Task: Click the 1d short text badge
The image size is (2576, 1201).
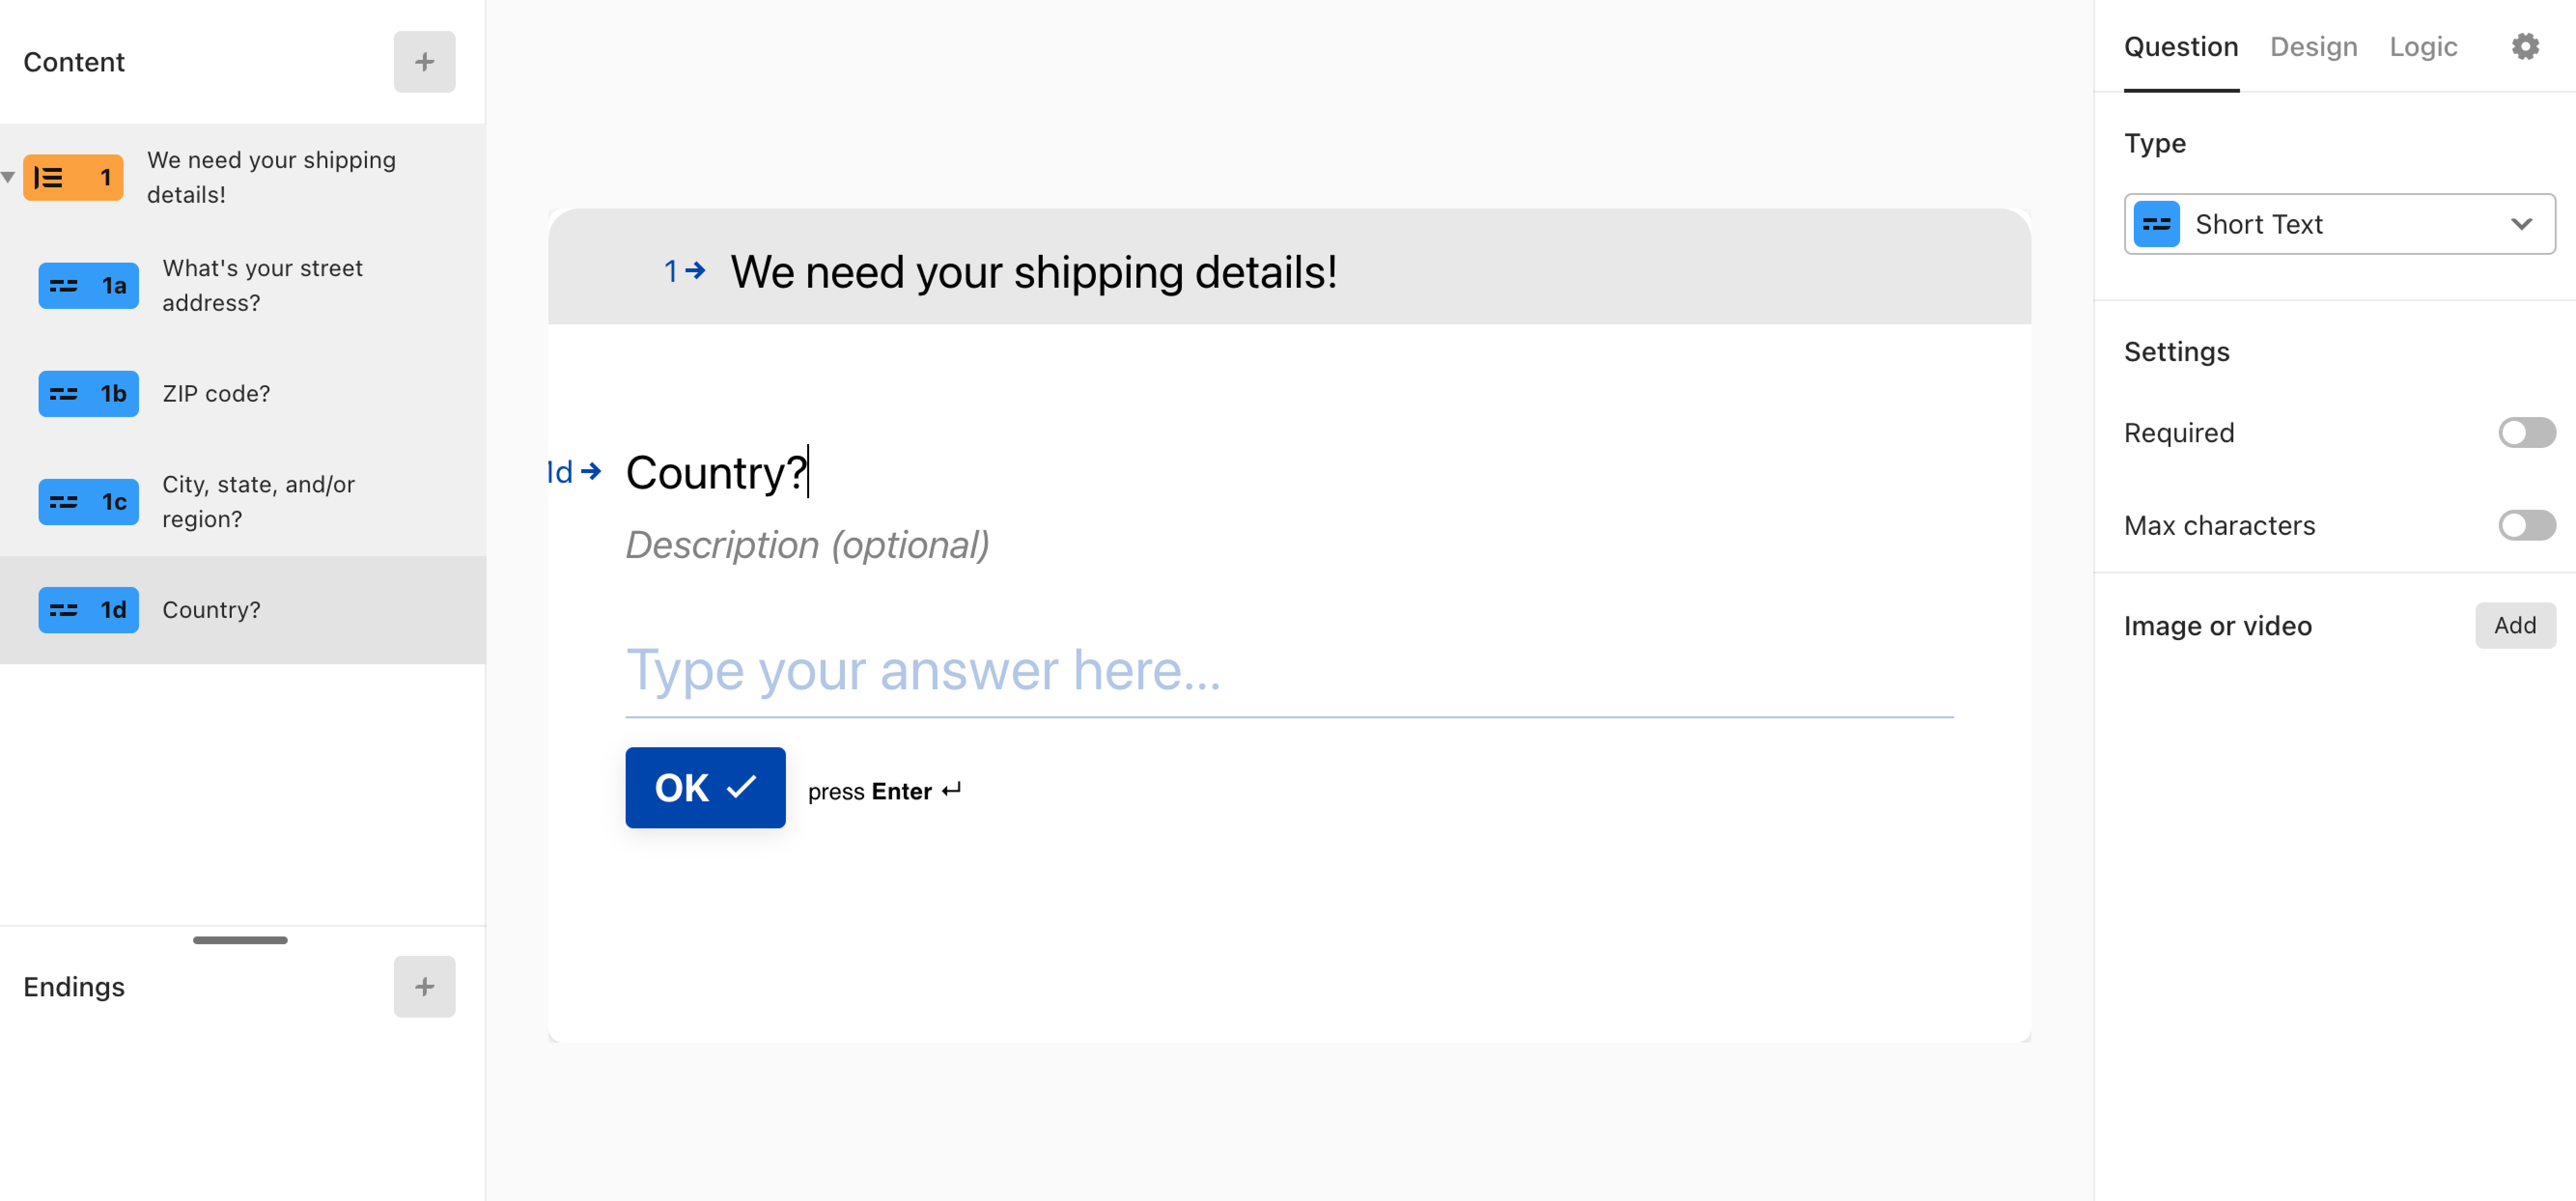Action: (88, 610)
